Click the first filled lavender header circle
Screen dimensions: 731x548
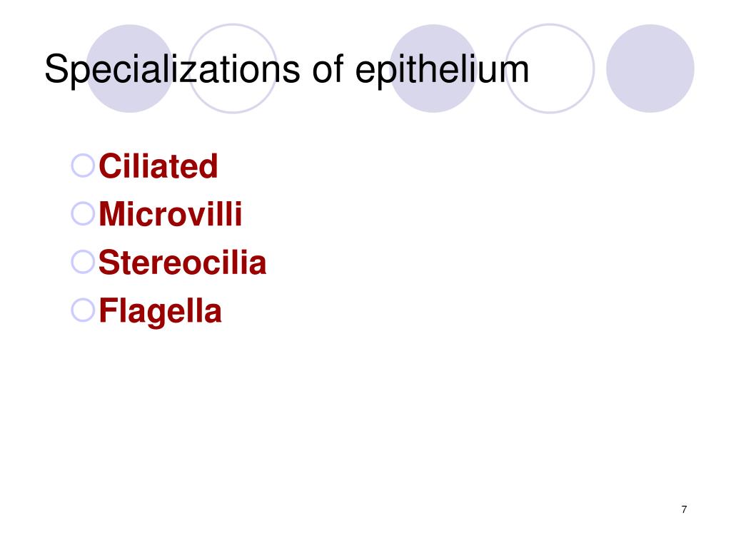pyautogui.click(x=130, y=68)
